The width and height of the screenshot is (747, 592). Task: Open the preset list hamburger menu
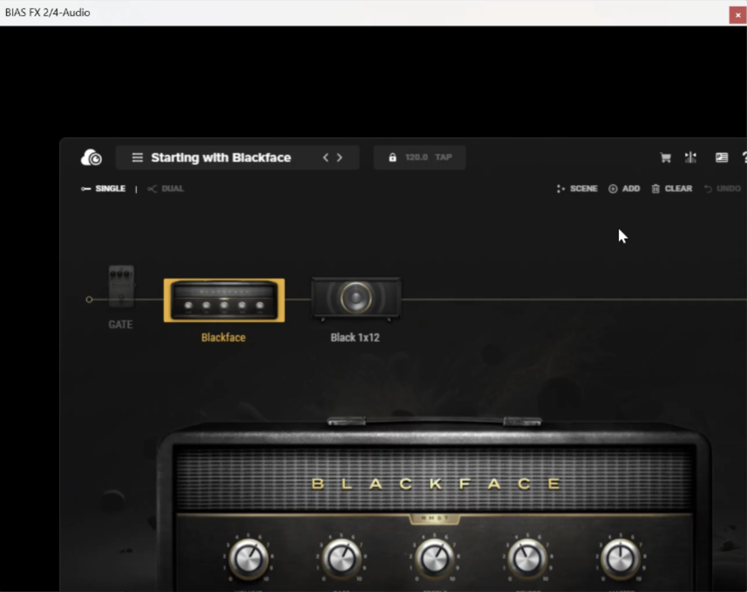(x=137, y=157)
